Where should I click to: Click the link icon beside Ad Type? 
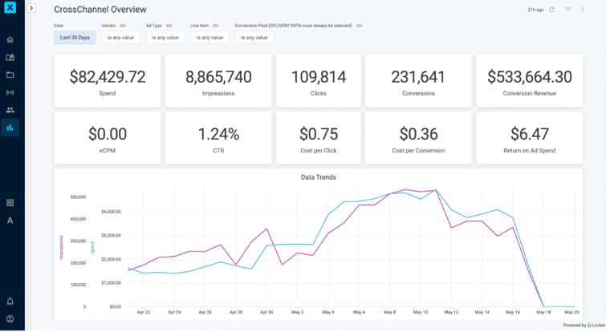169,26
